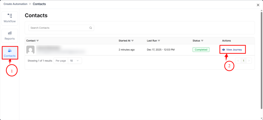Expand the Per page dropdown showing 10
Image resolution: width=263 pixels, height=120 pixels.
75,61
